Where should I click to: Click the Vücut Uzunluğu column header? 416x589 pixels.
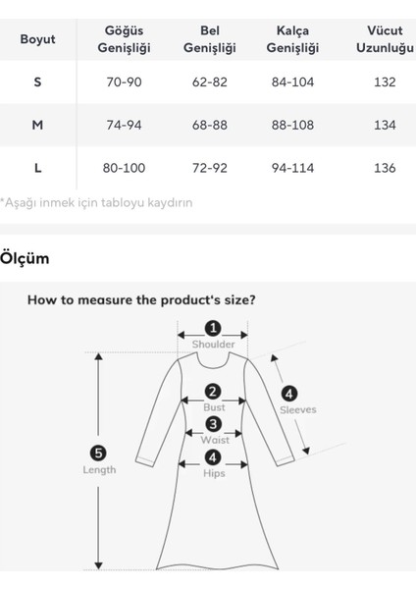click(x=385, y=39)
